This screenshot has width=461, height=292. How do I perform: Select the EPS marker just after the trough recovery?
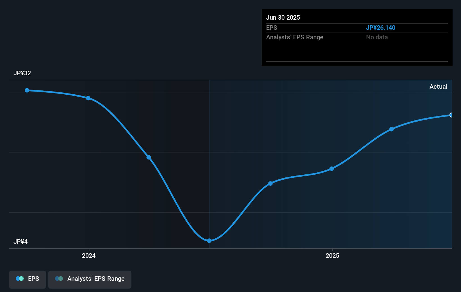point(270,183)
